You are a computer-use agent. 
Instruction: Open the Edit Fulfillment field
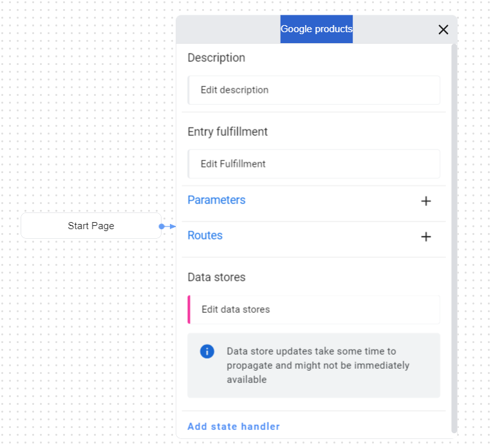pos(314,163)
